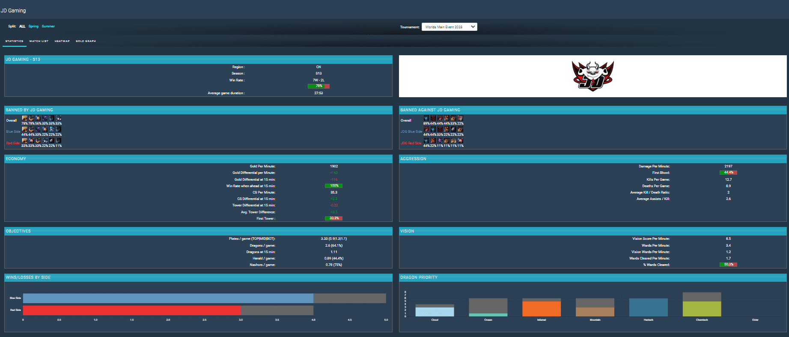Click third champion icon in JD Gaming's Red Side bans
This screenshot has height=337, width=789.
pyautogui.click(x=38, y=140)
